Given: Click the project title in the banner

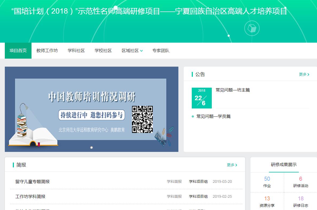Looking at the screenshot, I should [149, 11].
